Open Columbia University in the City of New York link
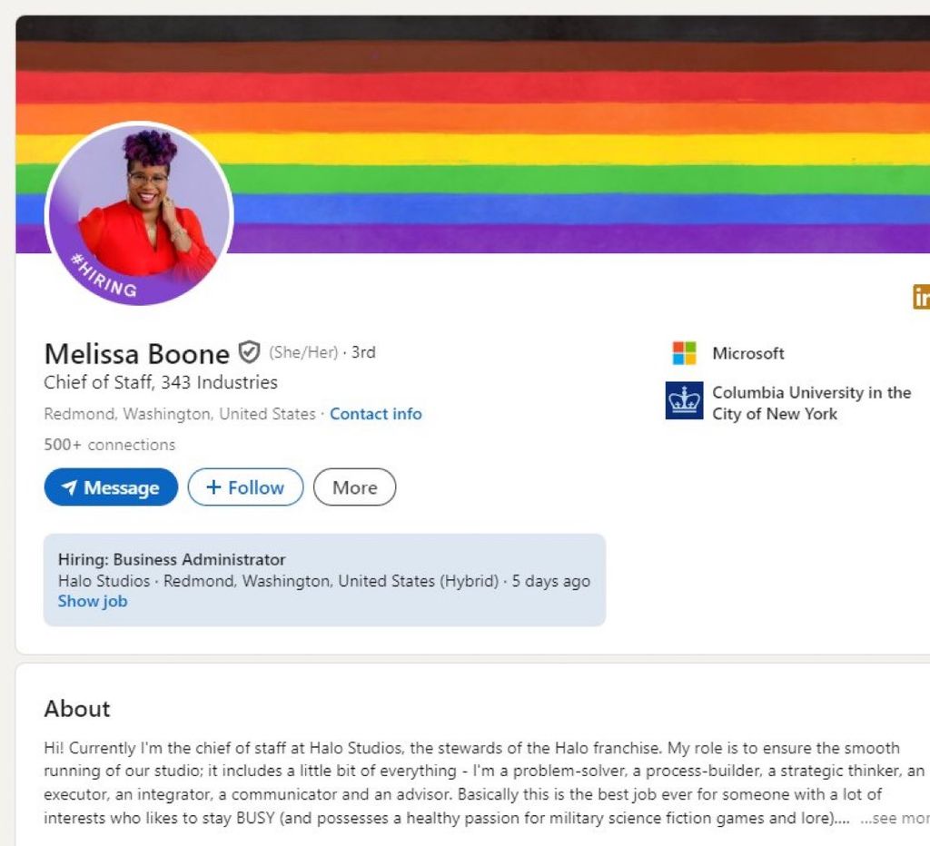This screenshot has width=930, height=846. click(811, 403)
